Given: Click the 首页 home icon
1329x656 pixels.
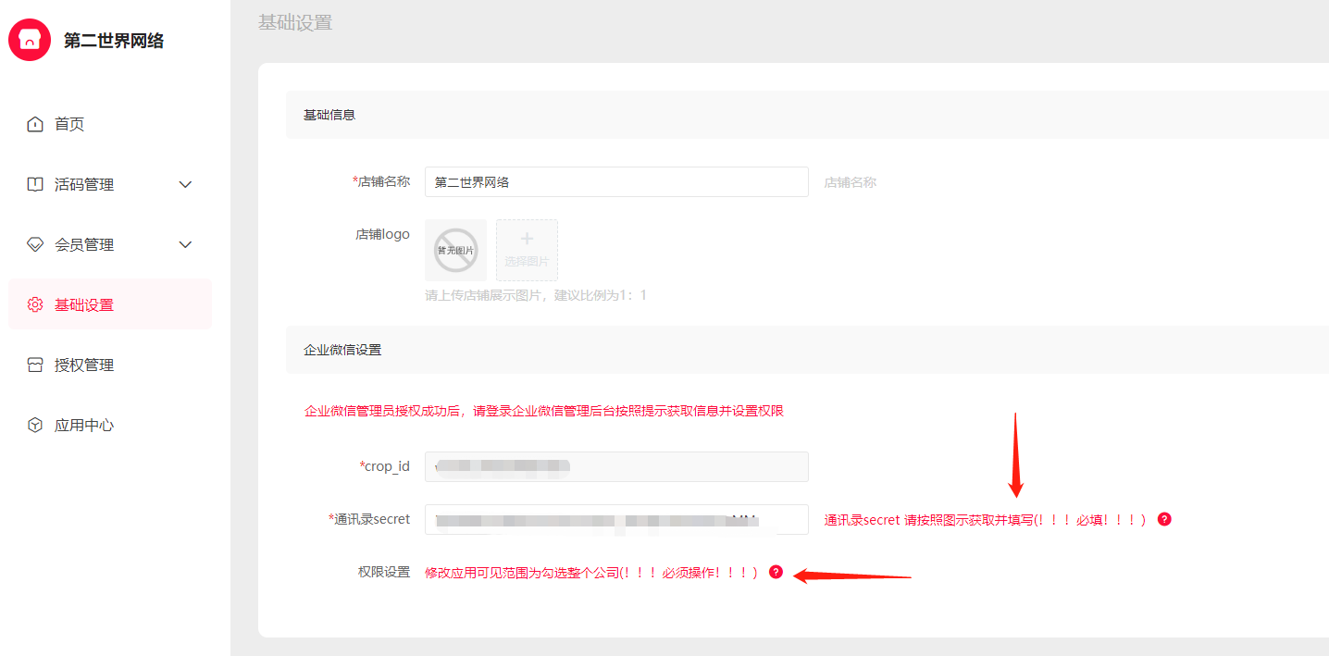Looking at the screenshot, I should 35,124.
